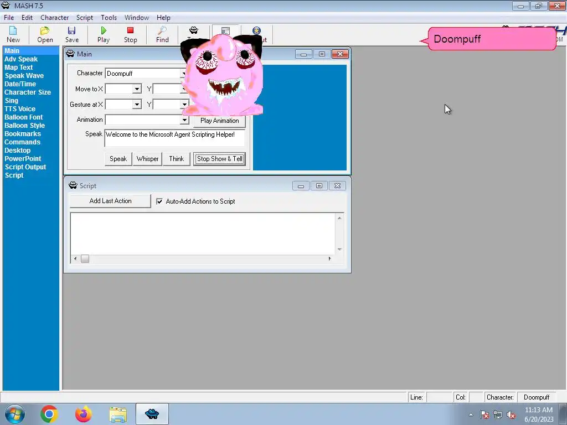
Task: Expand the Move to X dropdown
Action: click(x=137, y=89)
